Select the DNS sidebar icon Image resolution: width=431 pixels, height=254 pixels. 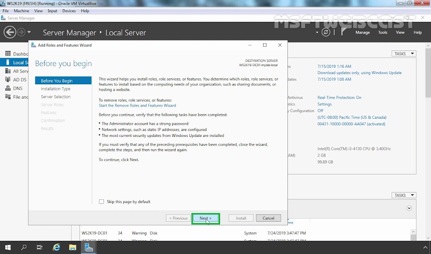(8, 88)
